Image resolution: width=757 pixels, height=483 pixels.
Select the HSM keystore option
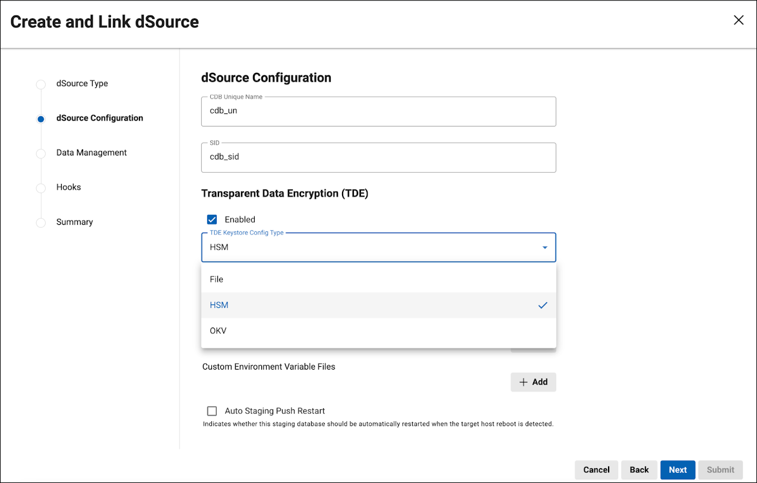tap(219, 305)
